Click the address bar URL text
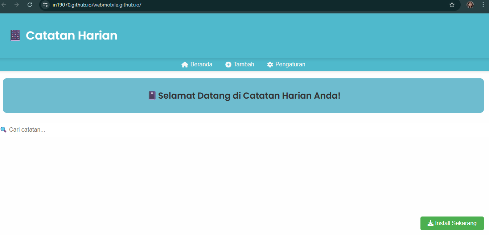The image size is (489, 235). point(97,5)
